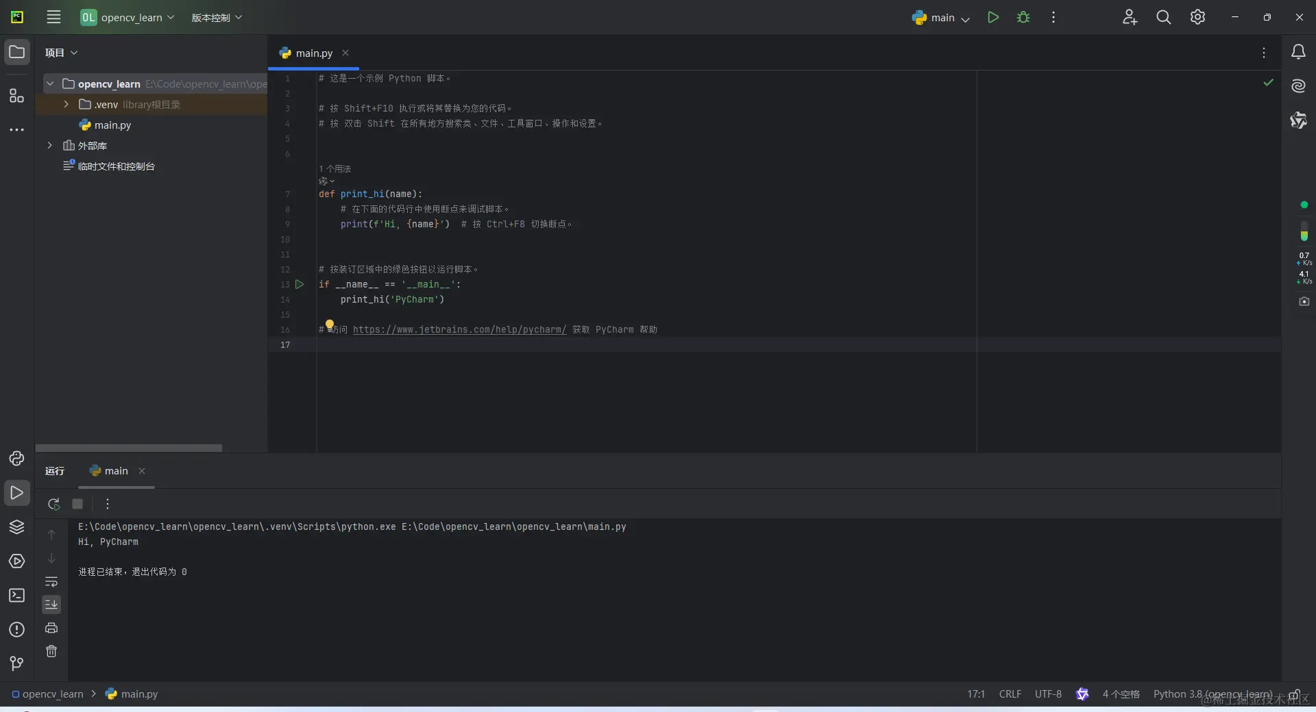Open the author inlay dropdown above print_hi

(x=327, y=181)
